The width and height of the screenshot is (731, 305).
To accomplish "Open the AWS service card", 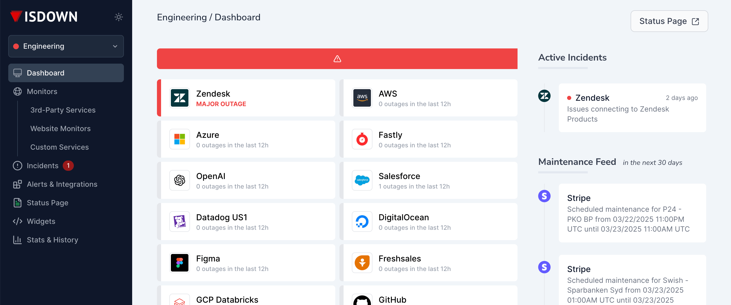I will pyautogui.click(x=428, y=98).
